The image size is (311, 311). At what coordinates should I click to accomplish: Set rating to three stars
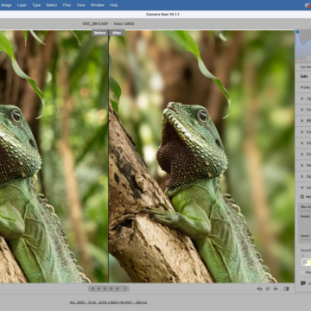(x=105, y=289)
